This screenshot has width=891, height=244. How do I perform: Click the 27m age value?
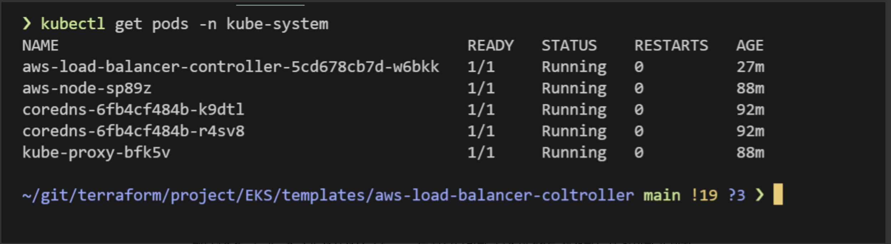click(750, 67)
